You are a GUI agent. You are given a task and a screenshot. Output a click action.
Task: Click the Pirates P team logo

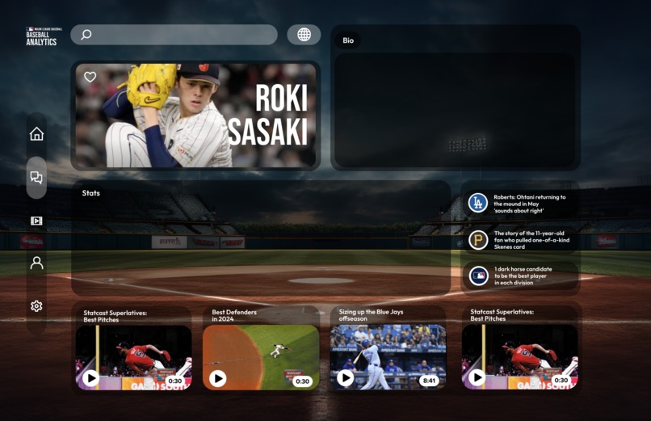478,240
